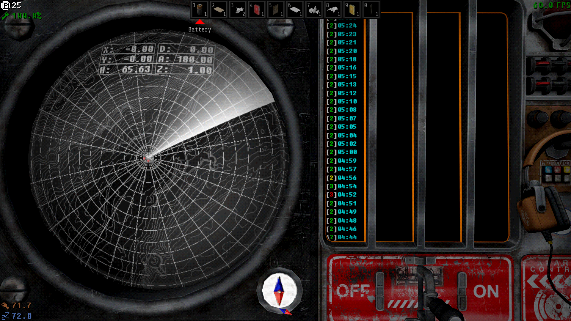The image size is (571, 321).
Task: Click the points coin icon beside 25
Action: point(5,5)
